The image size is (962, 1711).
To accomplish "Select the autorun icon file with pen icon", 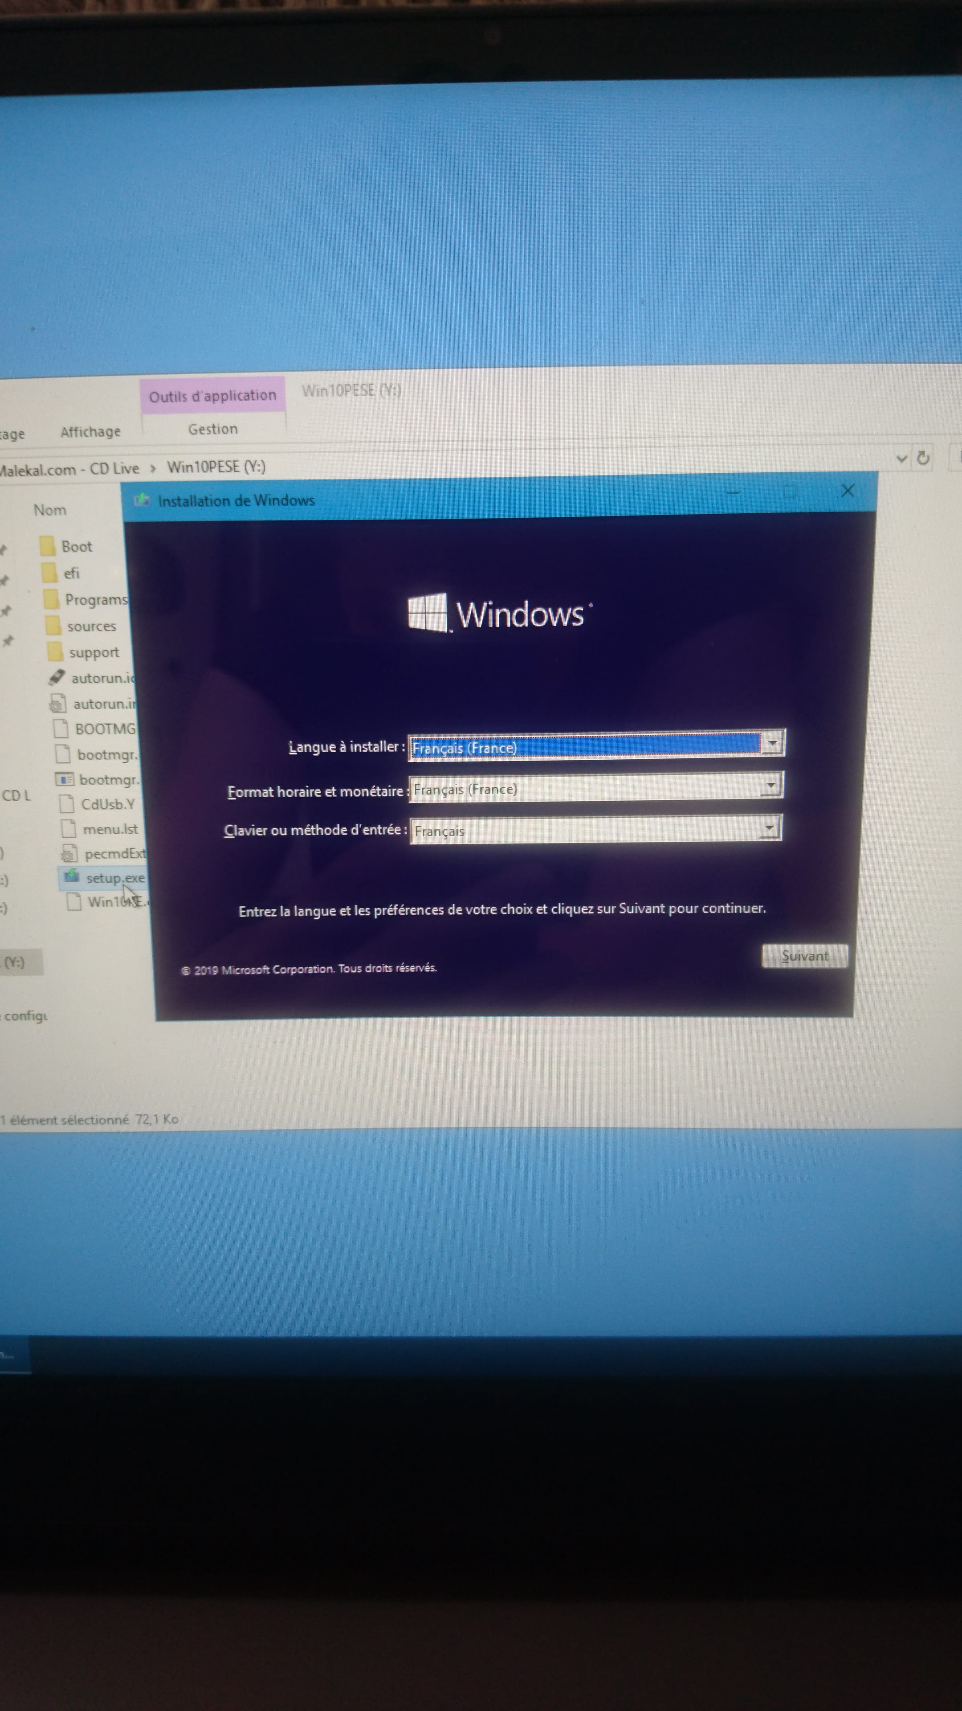I will (x=57, y=677).
